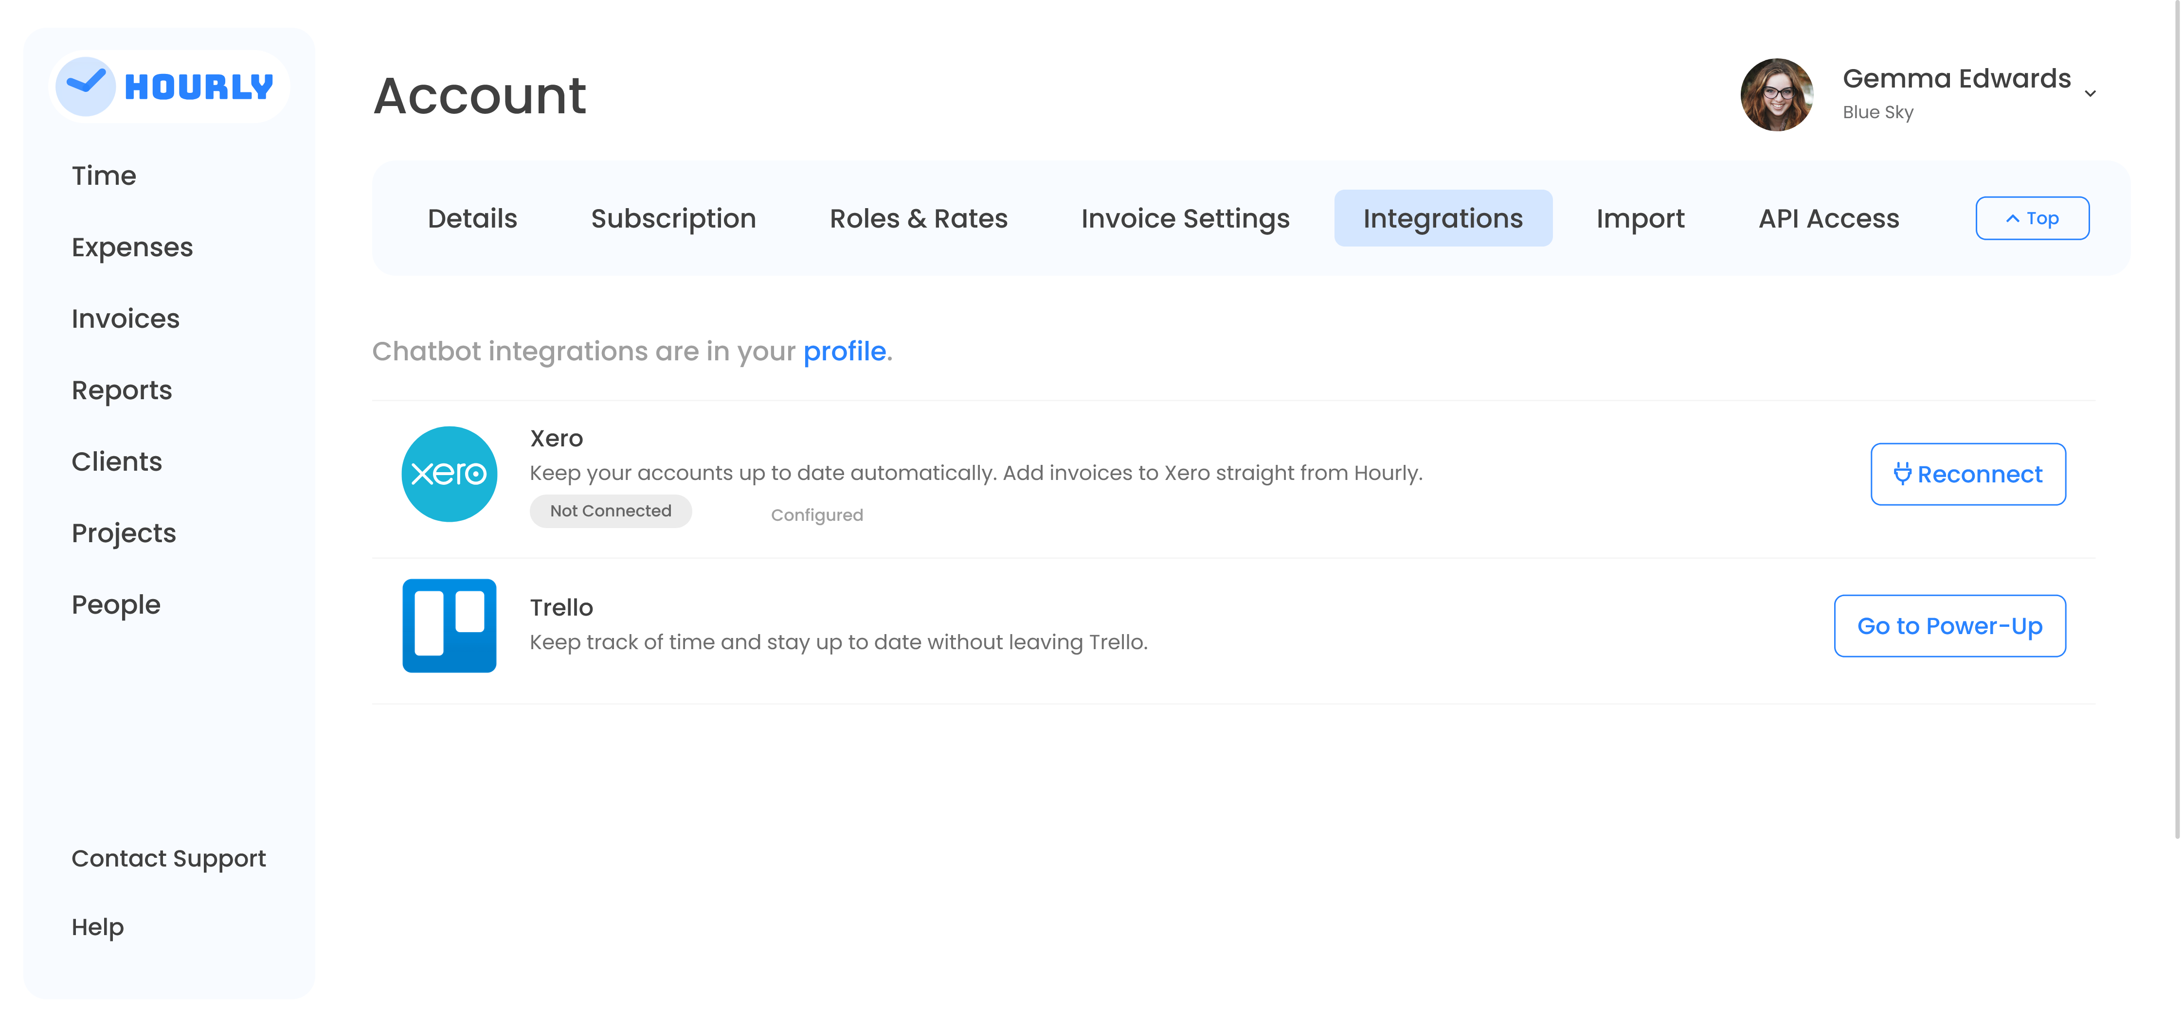Viewport: 2182px width, 1027px height.
Task: Click Contact Support in the sidebar
Action: (x=168, y=859)
